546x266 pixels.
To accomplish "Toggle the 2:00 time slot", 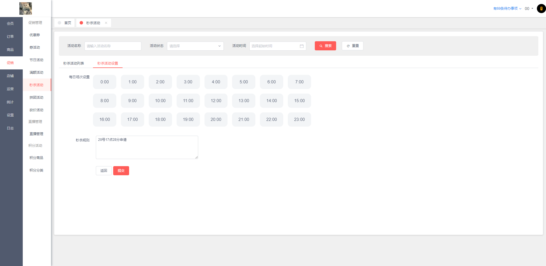I will [x=160, y=82].
